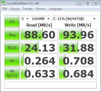The height and width of the screenshot is (92, 101).
Task: Select the Seq read result 88.60
Action: tap(39, 34)
